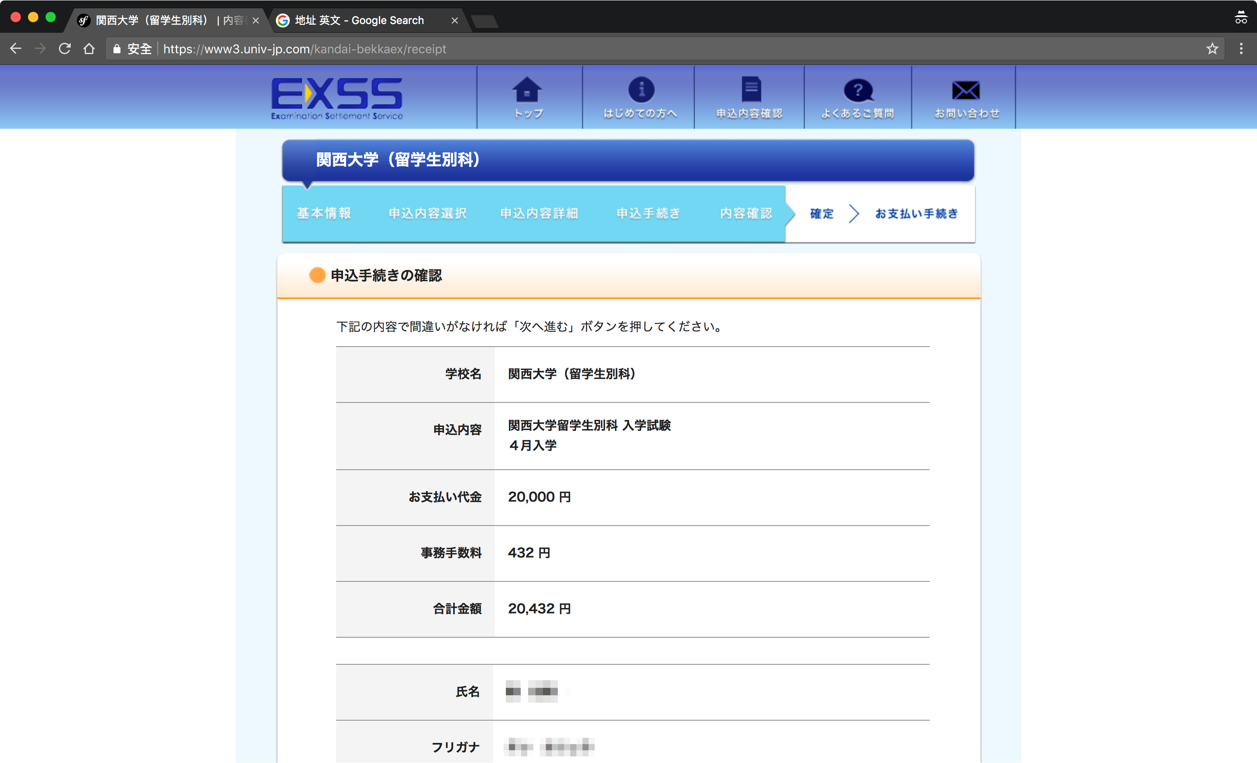Click お支払い手続き step label
The image size is (1257, 763).
[x=916, y=213]
